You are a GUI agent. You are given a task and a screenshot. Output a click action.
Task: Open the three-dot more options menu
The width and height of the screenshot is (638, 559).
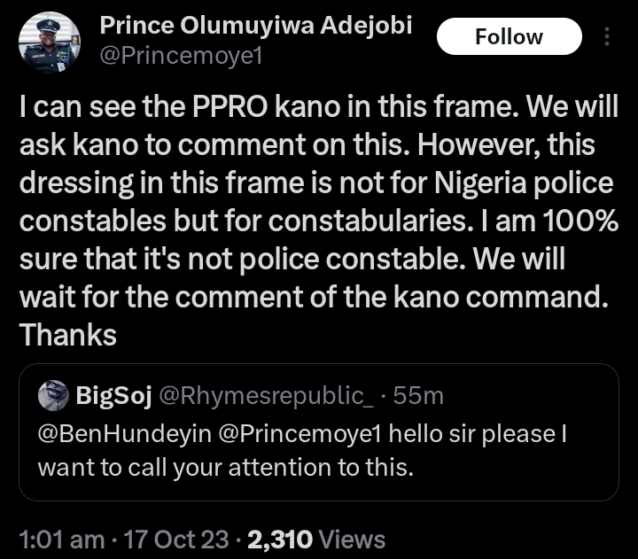tap(607, 37)
